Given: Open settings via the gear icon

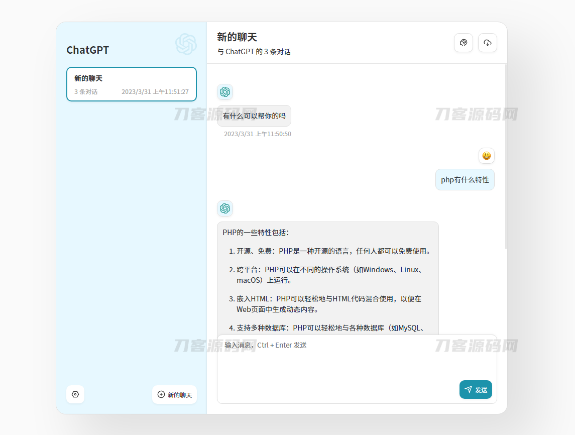Looking at the screenshot, I should (75, 395).
